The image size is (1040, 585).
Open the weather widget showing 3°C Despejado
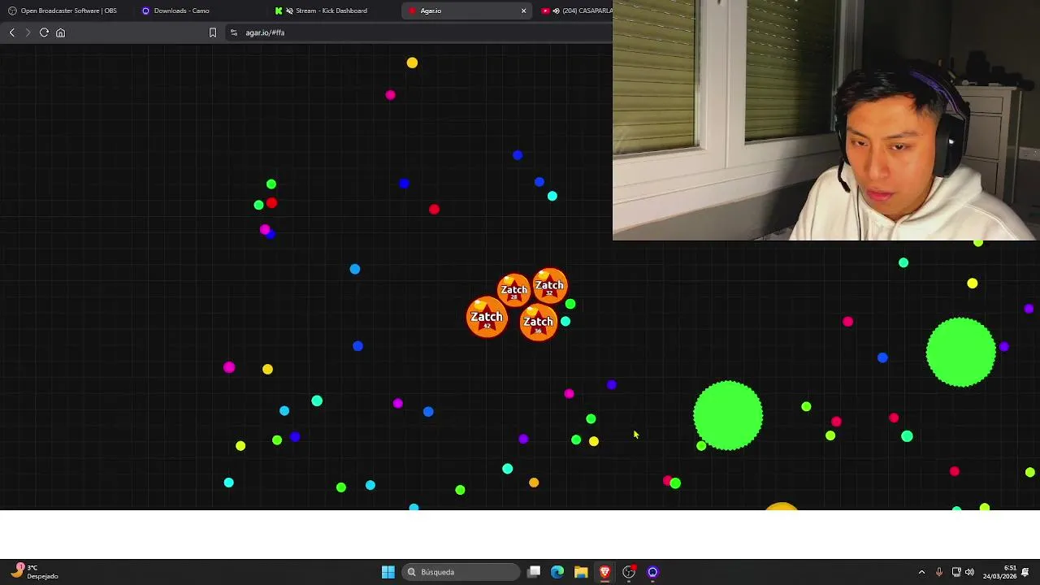click(34, 571)
